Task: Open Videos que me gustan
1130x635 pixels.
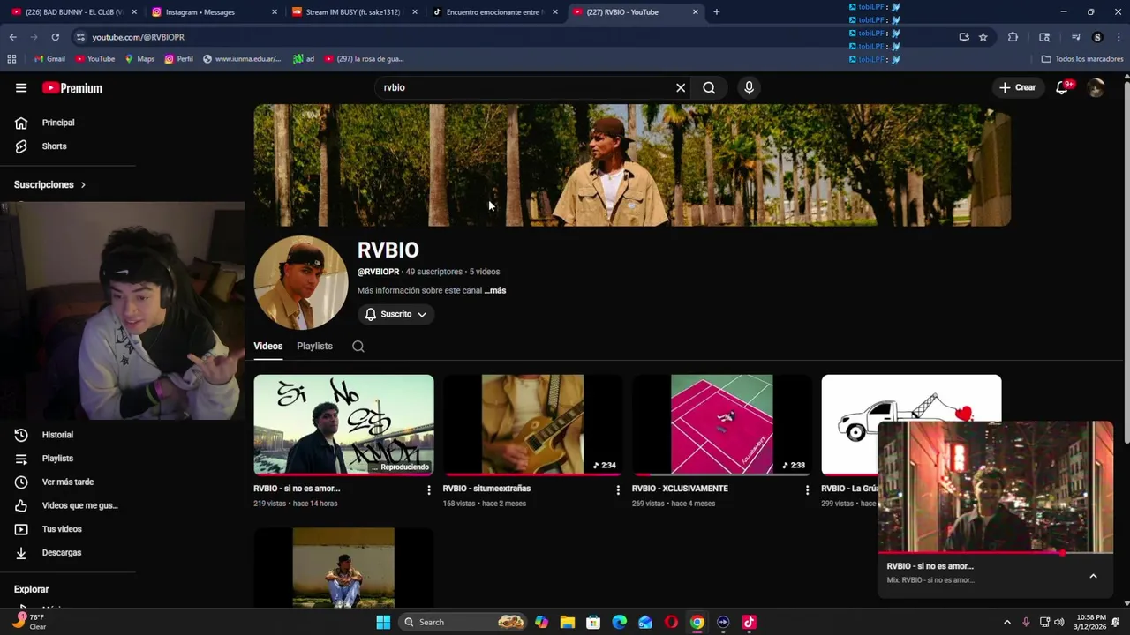Action: 79,505
